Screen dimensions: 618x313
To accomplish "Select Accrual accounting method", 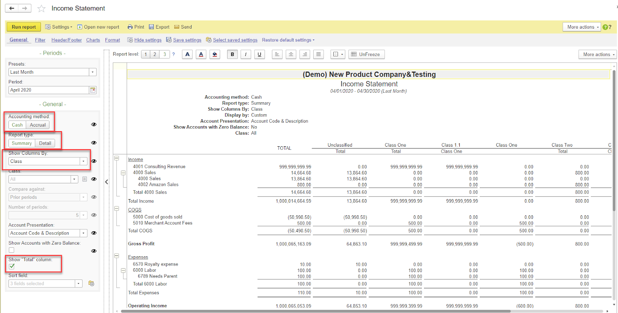I will point(38,125).
